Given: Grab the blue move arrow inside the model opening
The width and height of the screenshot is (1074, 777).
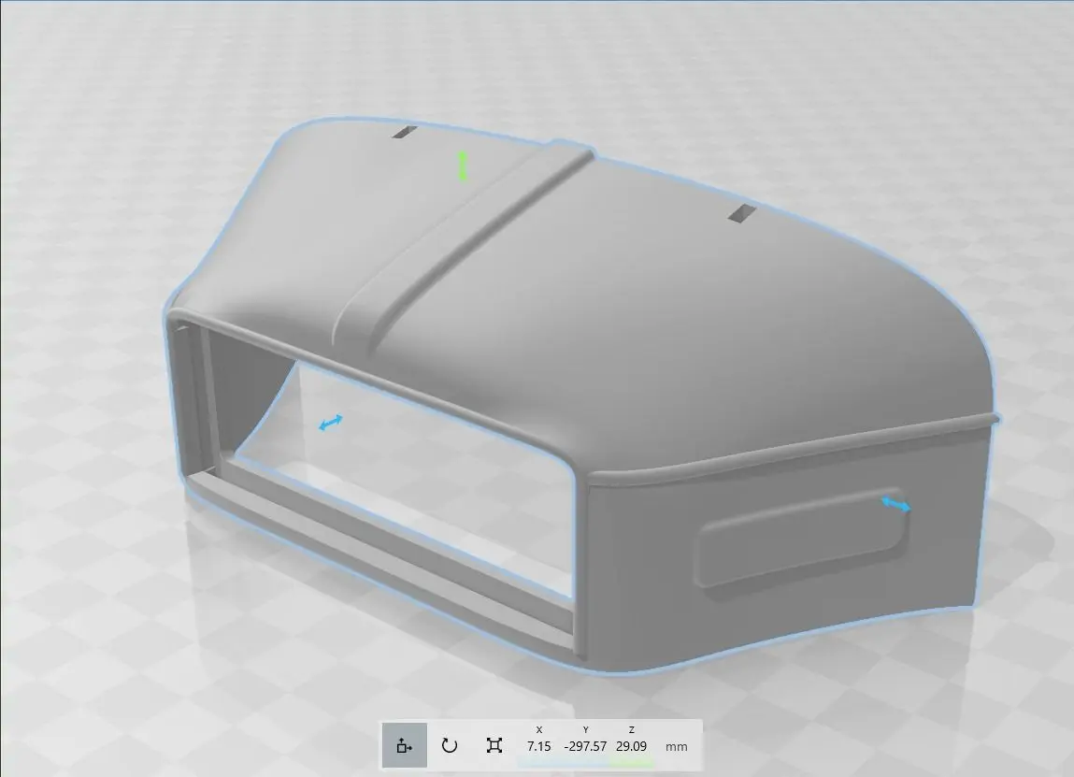Looking at the screenshot, I should click(332, 423).
